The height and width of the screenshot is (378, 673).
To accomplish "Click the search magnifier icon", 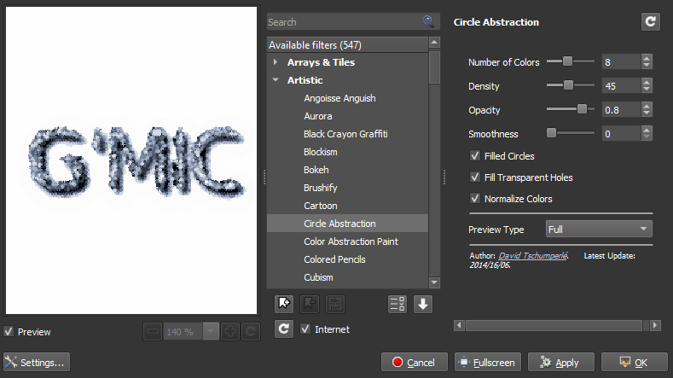I will (x=428, y=21).
